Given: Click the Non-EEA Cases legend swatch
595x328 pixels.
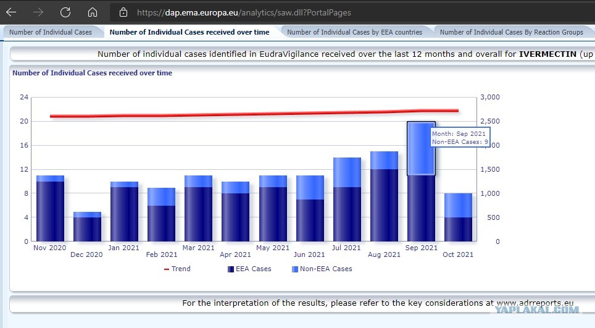Looking at the screenshot, I should pos(295,269).
